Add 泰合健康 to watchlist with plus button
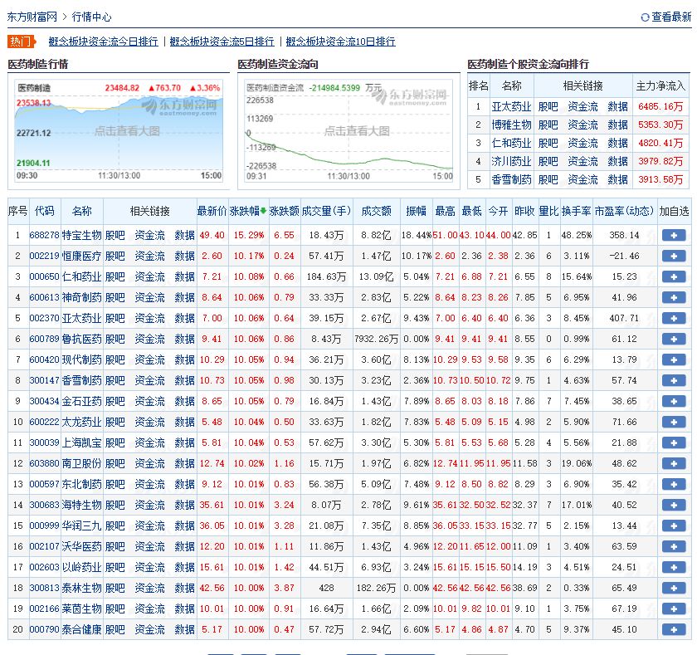This screenshot has width=697, height=655. tap(674, 629)
